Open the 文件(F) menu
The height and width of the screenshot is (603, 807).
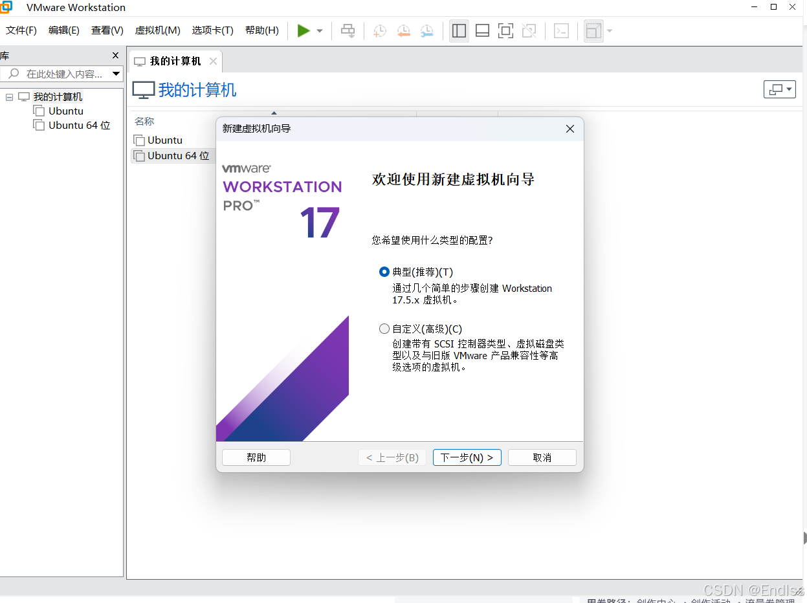point(21,30)
